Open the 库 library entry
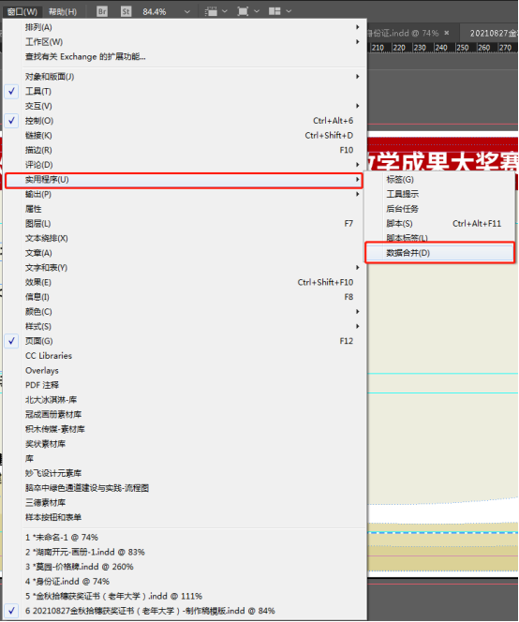 185,458
